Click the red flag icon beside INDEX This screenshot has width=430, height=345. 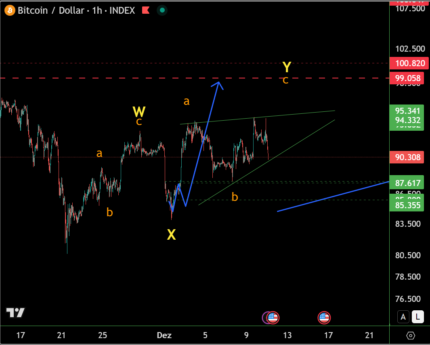(x=146, y=10)
